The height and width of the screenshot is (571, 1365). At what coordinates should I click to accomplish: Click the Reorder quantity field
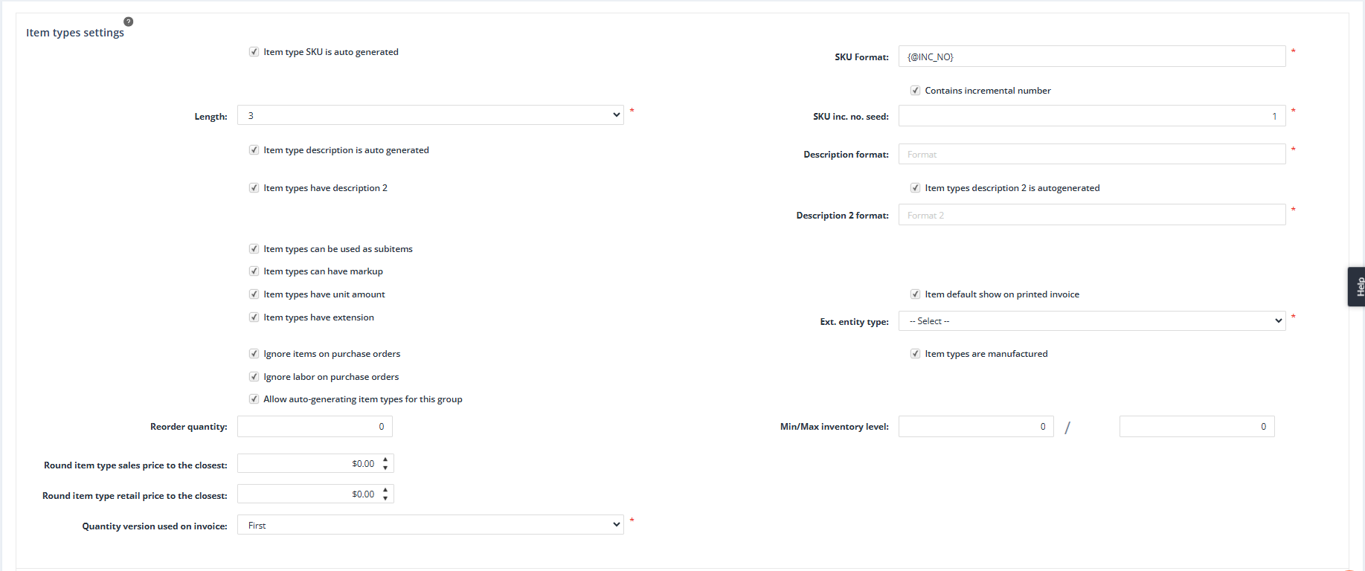[x=315, y=427]
